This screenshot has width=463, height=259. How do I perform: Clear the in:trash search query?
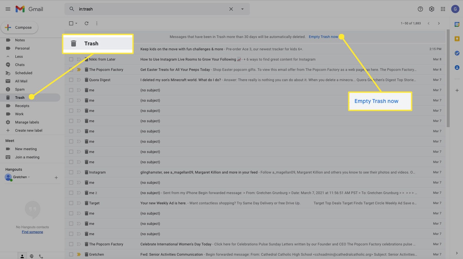(231, 9)
